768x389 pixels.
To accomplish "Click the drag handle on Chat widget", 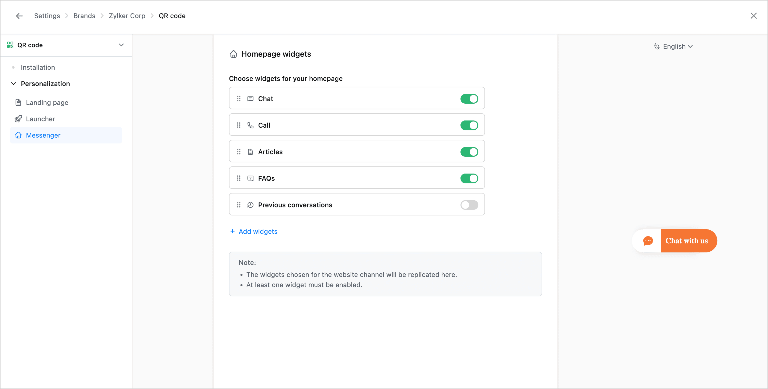I will (238, 99).
